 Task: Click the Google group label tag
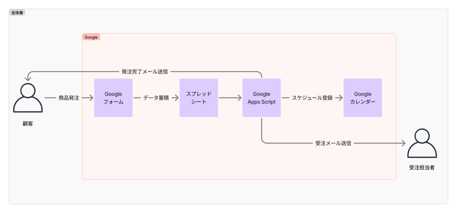point(91,37)
